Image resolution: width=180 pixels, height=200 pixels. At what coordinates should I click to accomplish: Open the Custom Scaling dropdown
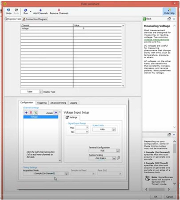click(102, 158)
